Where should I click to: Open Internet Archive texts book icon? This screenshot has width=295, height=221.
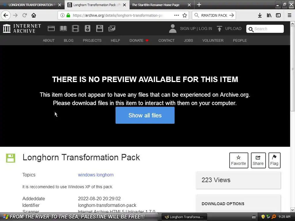(63, 28)
